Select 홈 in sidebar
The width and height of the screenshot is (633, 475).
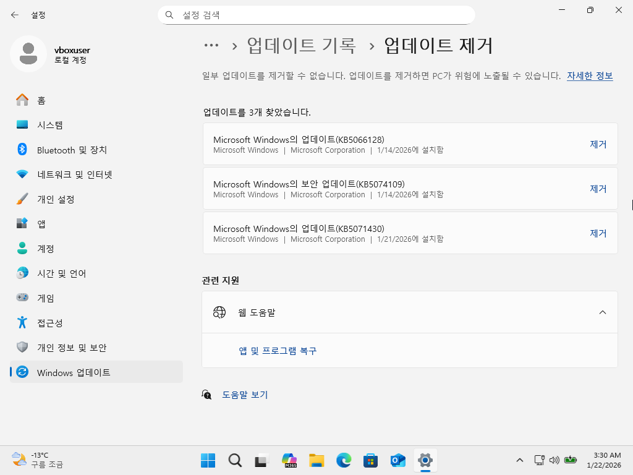click(96, 100)
